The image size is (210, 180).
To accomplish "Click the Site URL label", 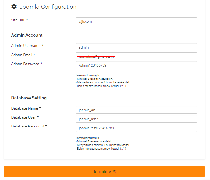I will [19, 20].
